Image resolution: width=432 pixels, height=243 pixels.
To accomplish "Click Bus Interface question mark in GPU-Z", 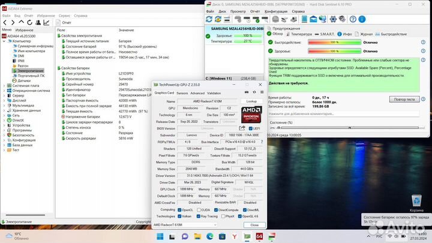I will pyautogui.click(x=262, y=142).
